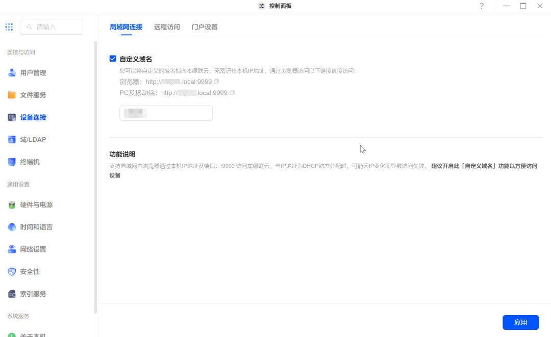Focus the 请输入 search field
The height and width of the screenshot is (337, 551).
(x=52, y=27)
